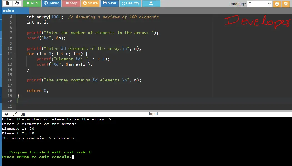Open the Language dropdown
The image size is (292, 166).
click(x=260, y=4)
